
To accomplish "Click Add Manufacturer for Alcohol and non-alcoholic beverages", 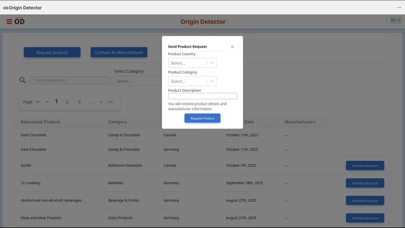I will pos(365,201).
